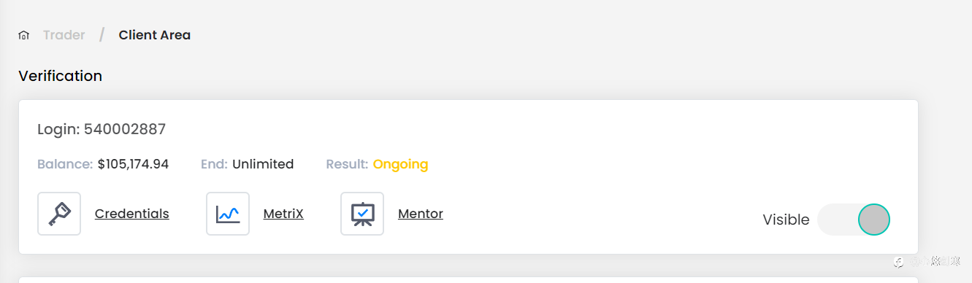
Task: Click the Unlimited end value
Action: [x=263, y=164]
